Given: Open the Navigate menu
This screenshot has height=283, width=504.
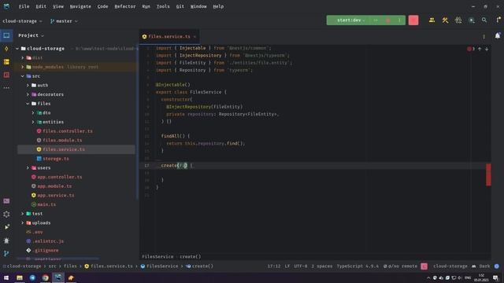Looking at the screenshot, I should point(80,6).
